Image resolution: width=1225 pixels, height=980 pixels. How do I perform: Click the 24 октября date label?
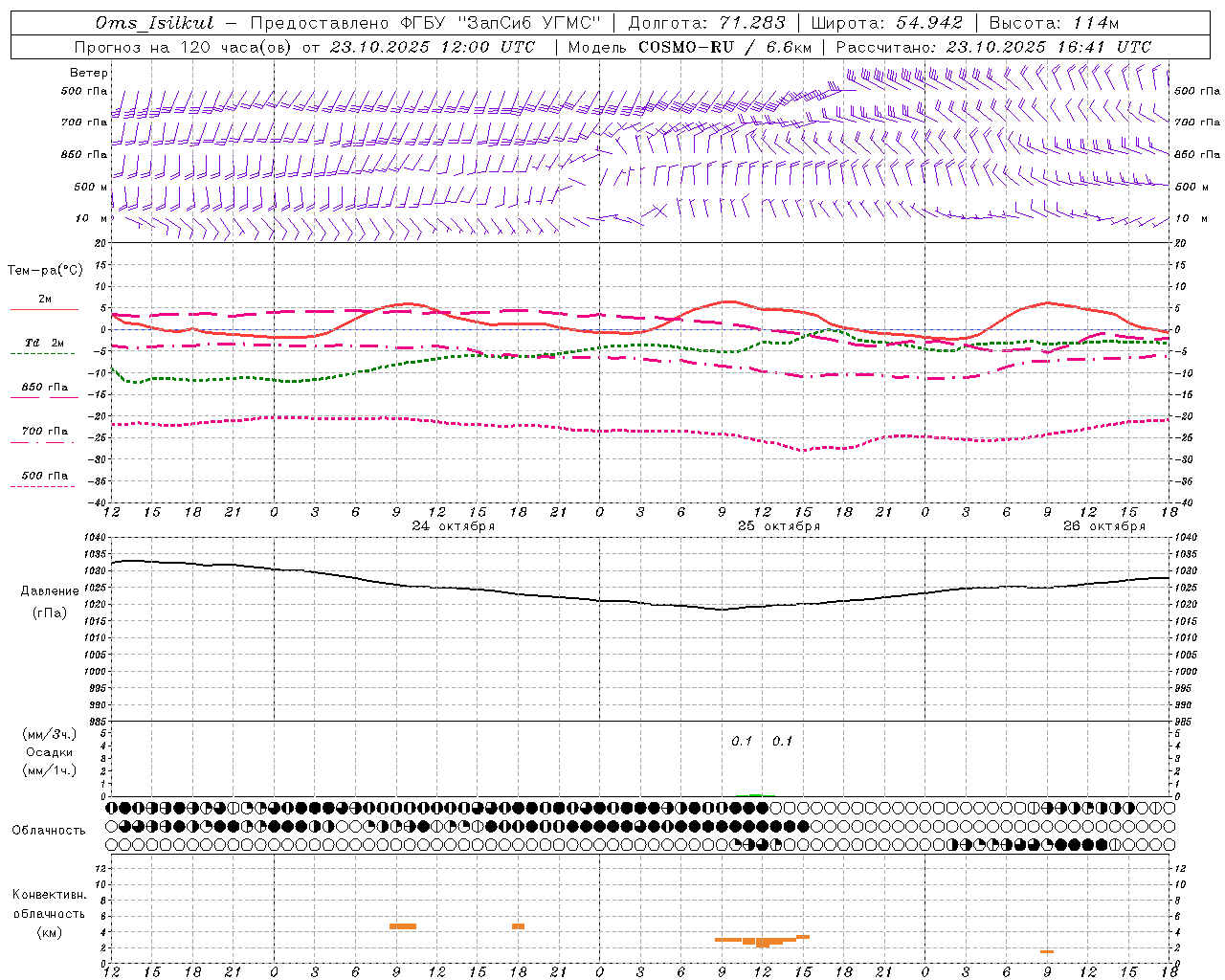coord(454,526)
